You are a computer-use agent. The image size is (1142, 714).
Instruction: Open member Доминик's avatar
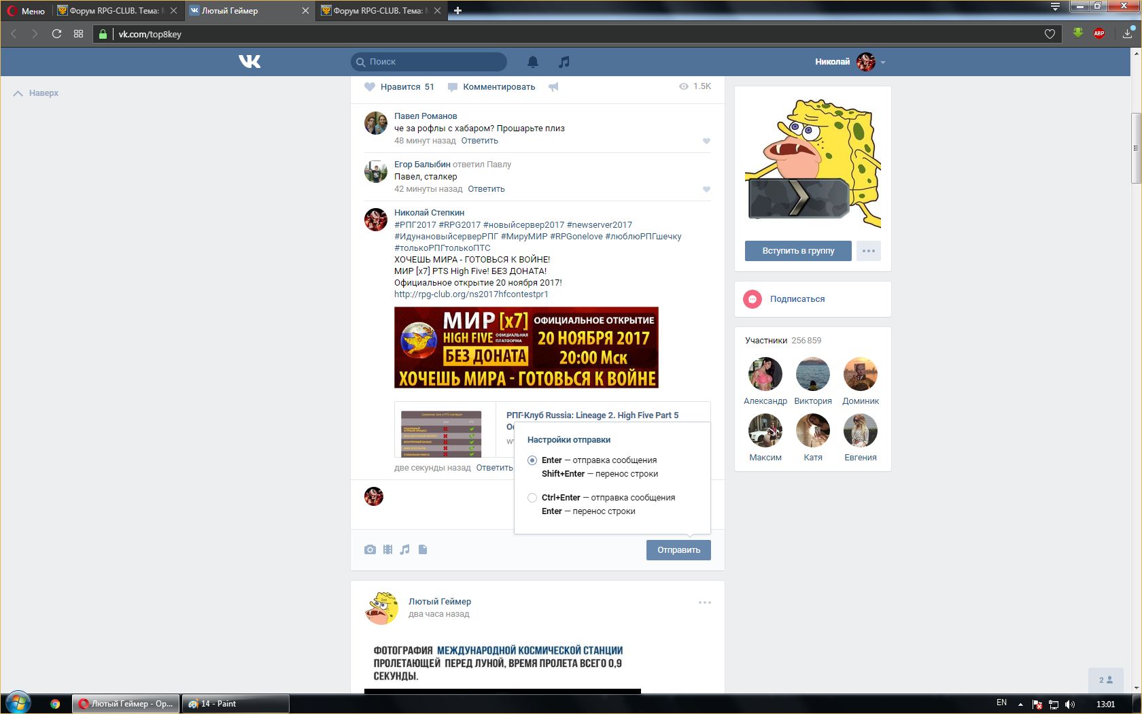coord(861,374)
